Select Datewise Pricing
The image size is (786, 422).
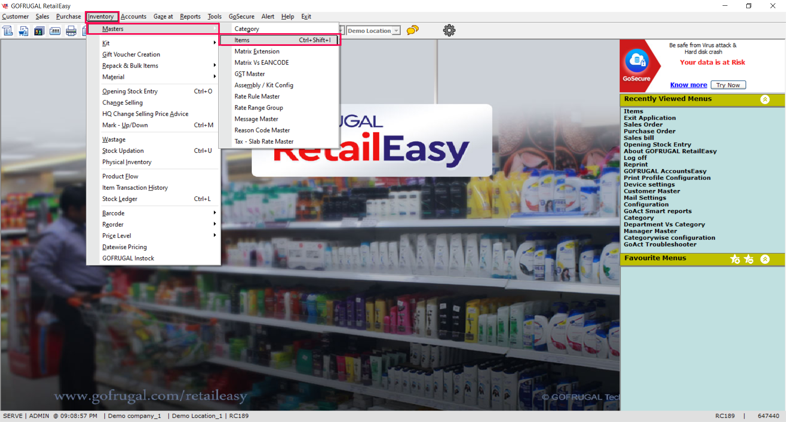click(x=154, y=247)
